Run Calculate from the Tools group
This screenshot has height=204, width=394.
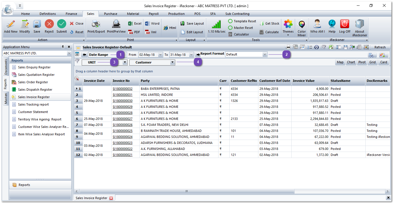pyautogui.click(x=269, y=32)
